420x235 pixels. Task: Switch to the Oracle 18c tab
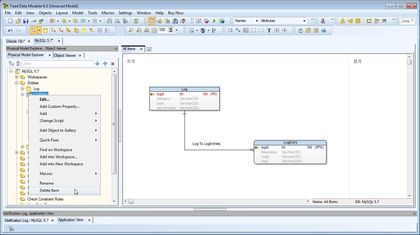[x=15, y=41]
